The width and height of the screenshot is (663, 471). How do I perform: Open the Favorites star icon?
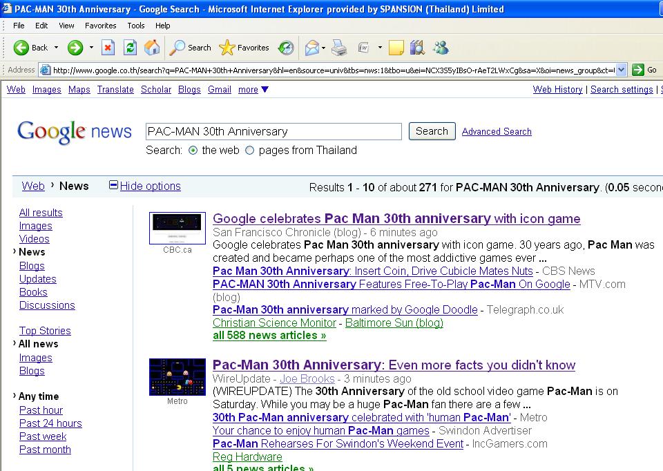click(x=228, y=48)
